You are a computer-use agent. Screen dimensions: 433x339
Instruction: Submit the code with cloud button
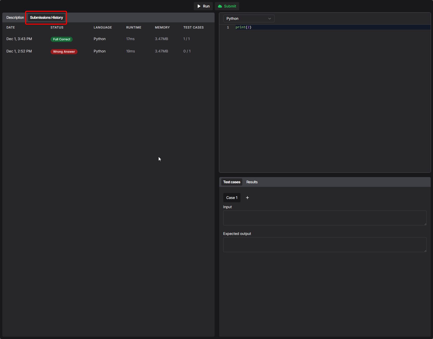(x=227, y=6)
